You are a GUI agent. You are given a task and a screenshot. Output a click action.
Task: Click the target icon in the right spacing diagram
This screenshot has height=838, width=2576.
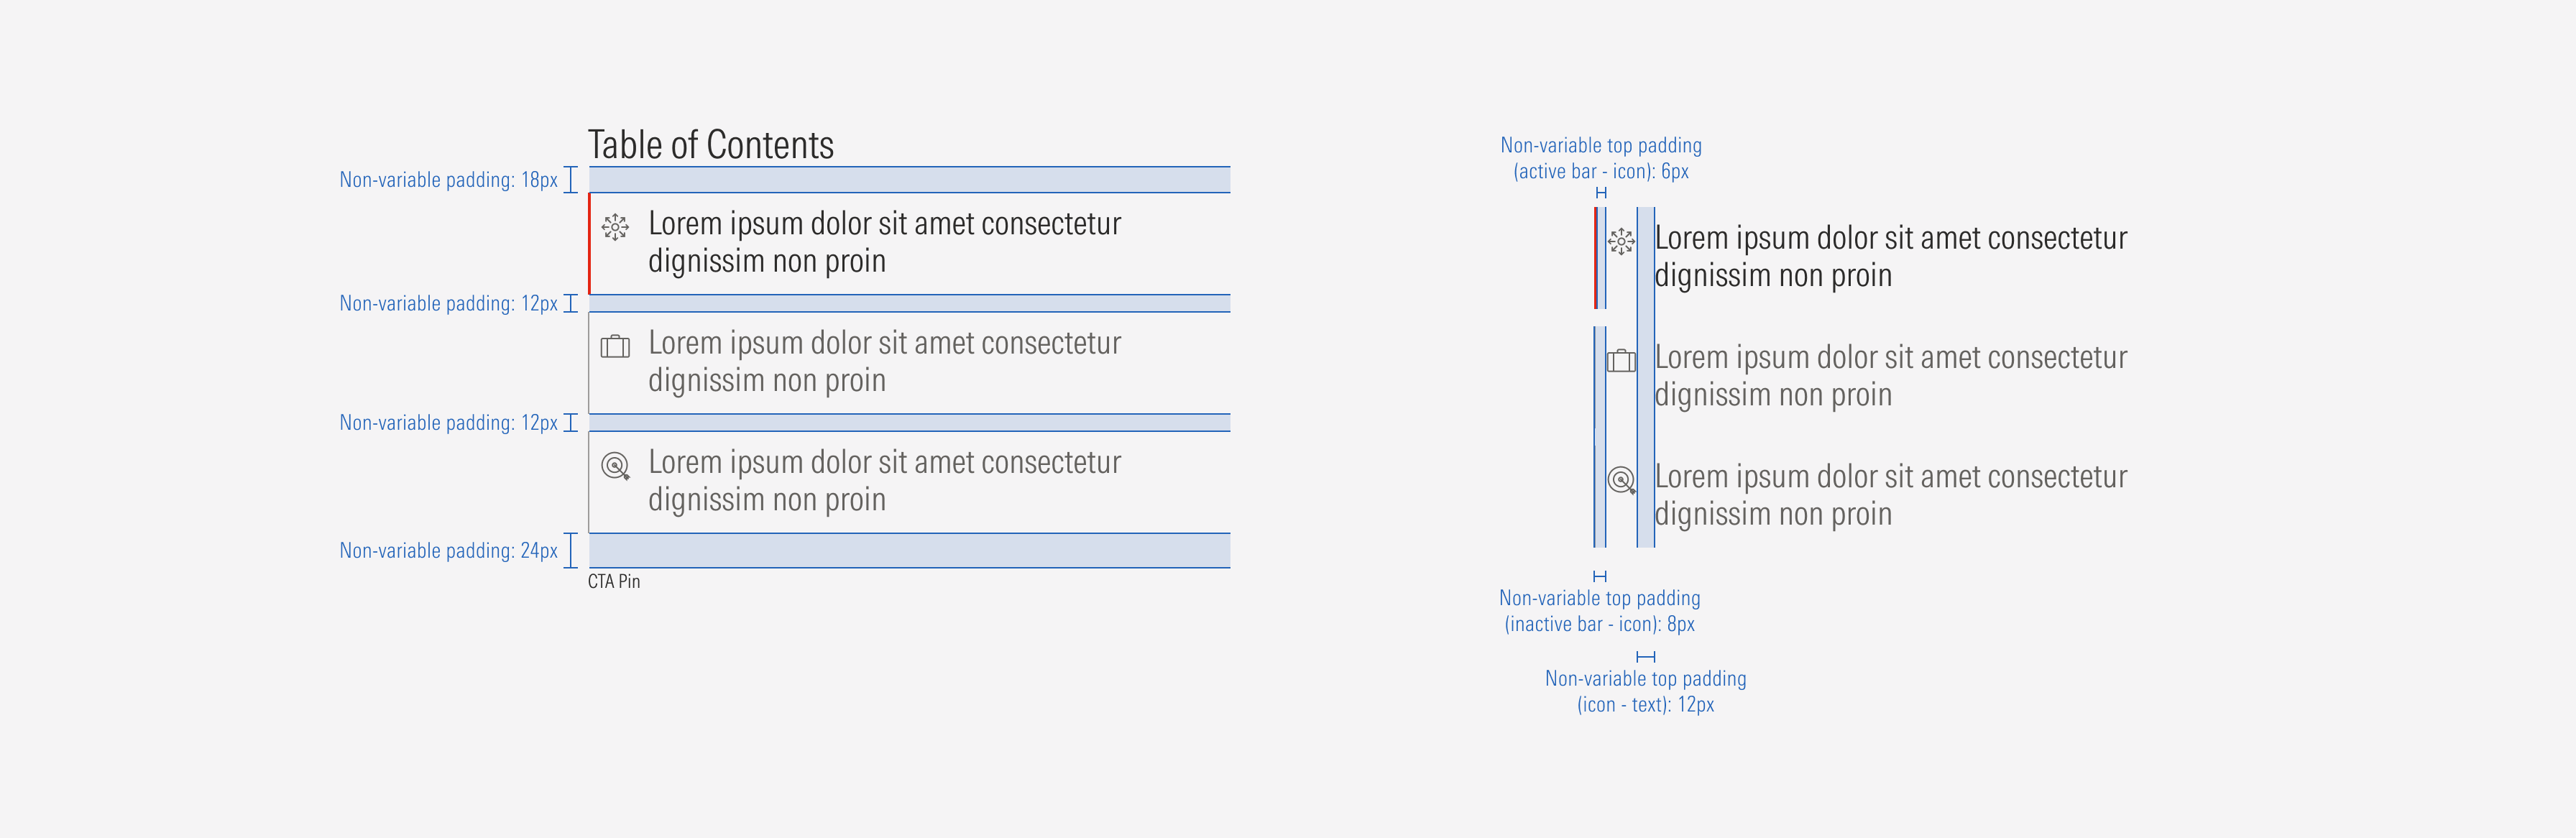click(1621, 480)
